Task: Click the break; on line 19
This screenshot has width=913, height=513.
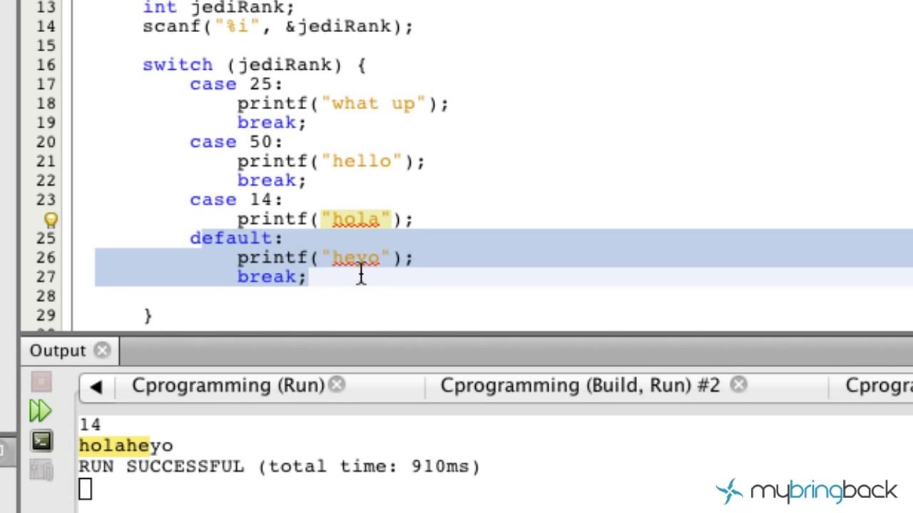Action: (x=272, y=123)
